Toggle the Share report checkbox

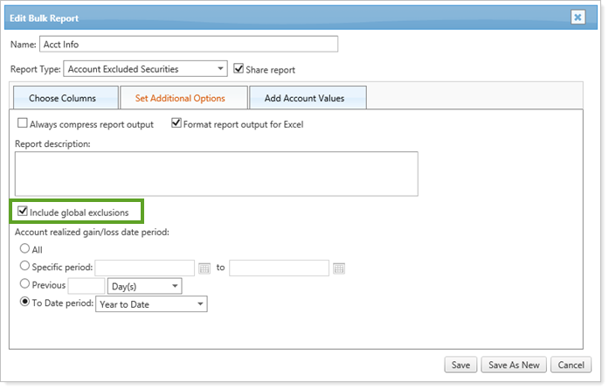point(239,69)
